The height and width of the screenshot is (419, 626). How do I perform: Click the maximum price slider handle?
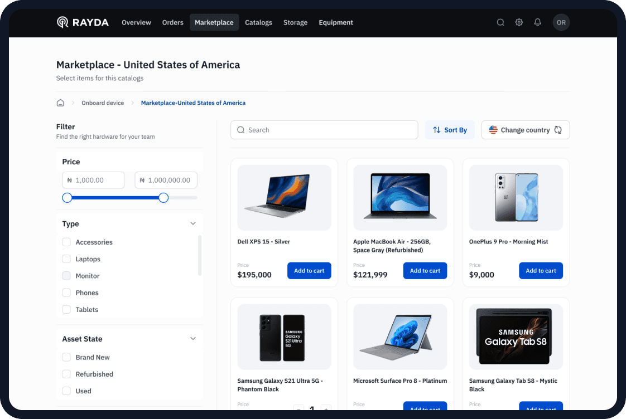point(163,198)
